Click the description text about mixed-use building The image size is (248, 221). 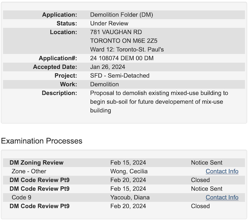(159, 102)
